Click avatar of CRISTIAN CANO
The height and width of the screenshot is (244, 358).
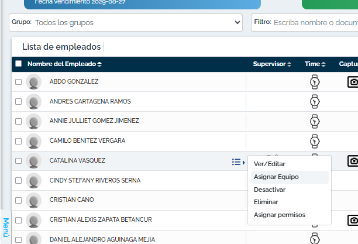tap(33, 200)
